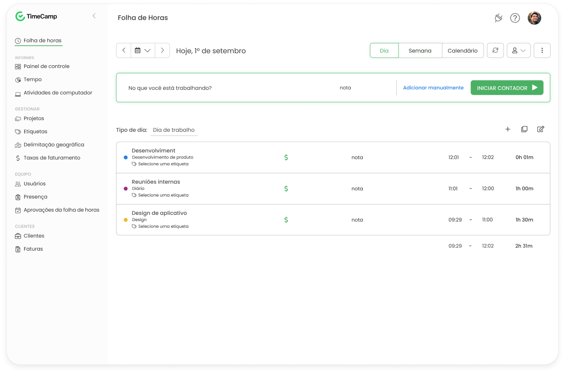
Task: Click the refresh sync icon button
Action: (495, 50)
